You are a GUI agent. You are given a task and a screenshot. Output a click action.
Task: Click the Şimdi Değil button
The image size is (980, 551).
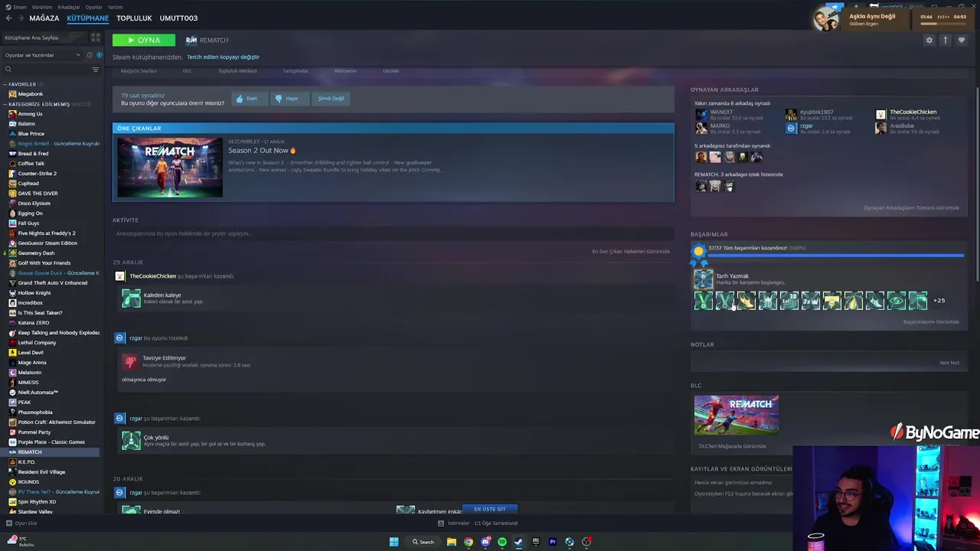point(331,98)
